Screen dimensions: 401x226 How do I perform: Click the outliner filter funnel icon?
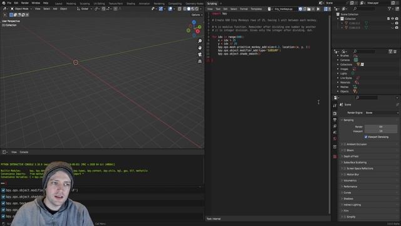(389, 9)
